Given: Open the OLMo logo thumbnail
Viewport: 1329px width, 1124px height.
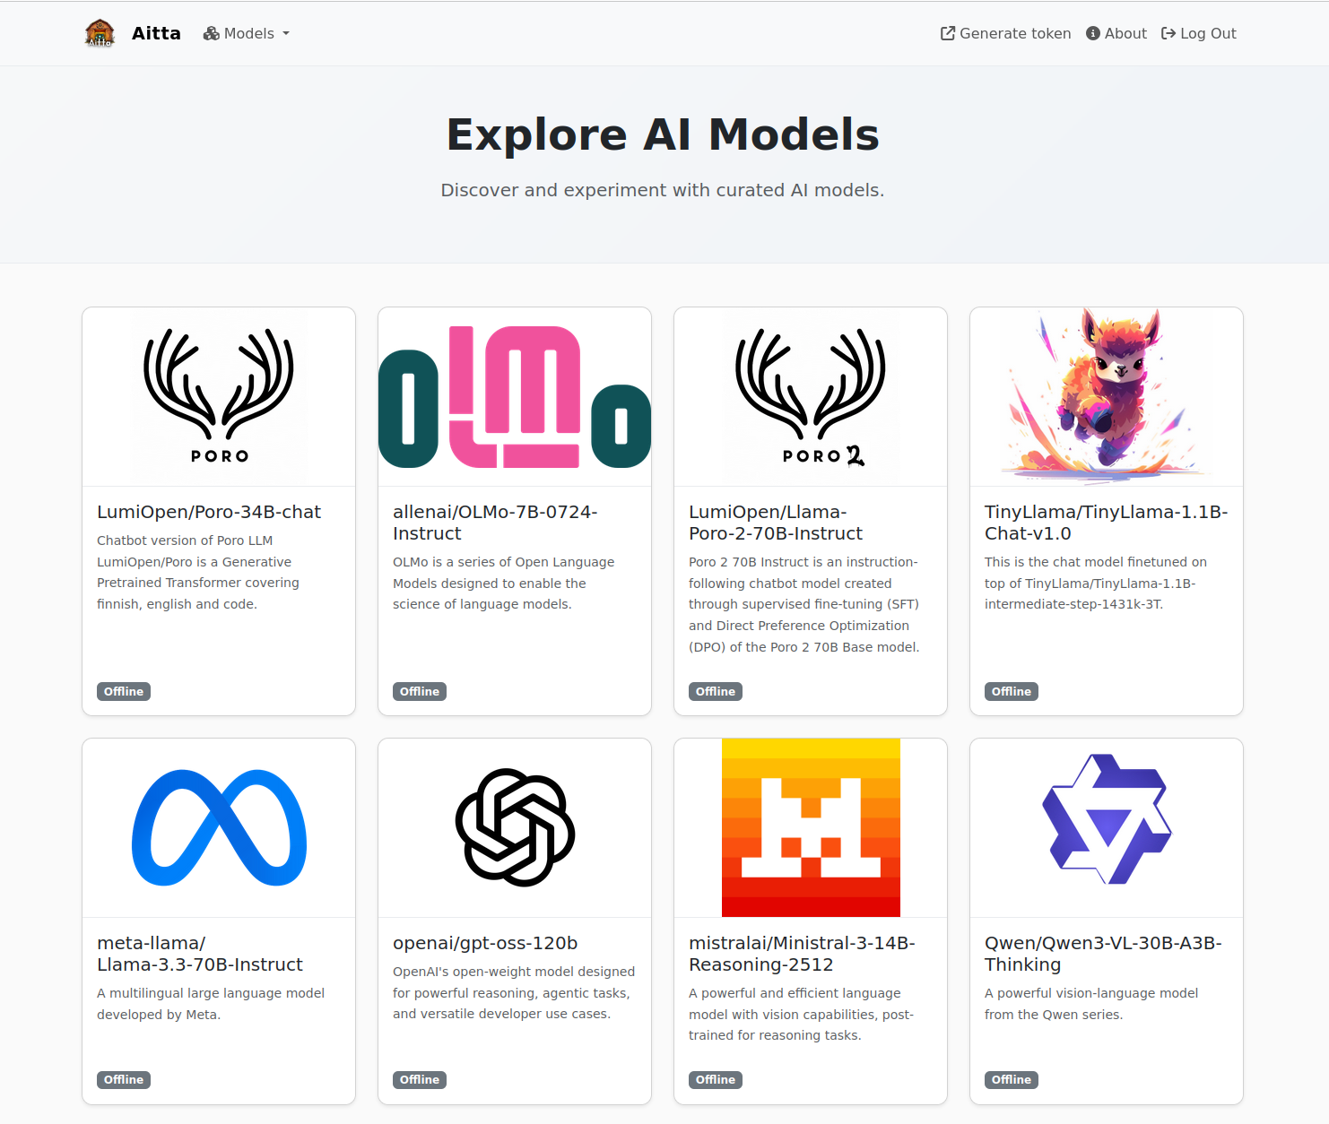Looking at the screenshot, I should (515, 397).
